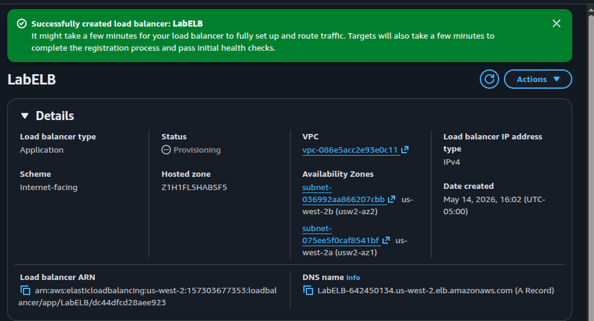Click the us-west-2a (usw2-az1) zone text
594x321 pixels.
(355, 246)
